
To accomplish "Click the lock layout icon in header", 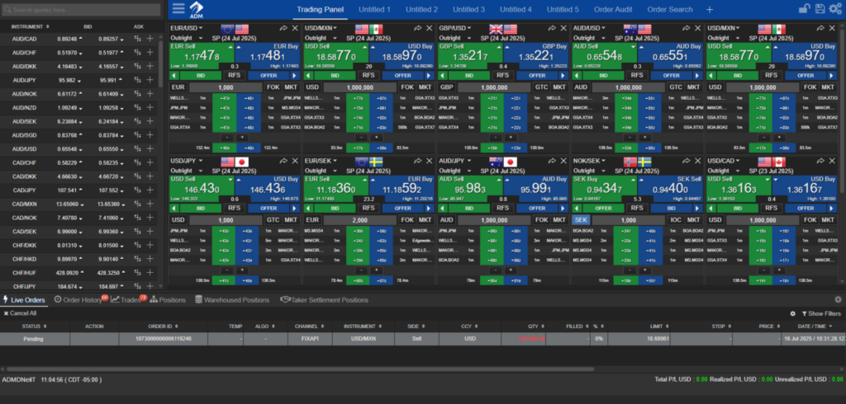I will 804,9.
